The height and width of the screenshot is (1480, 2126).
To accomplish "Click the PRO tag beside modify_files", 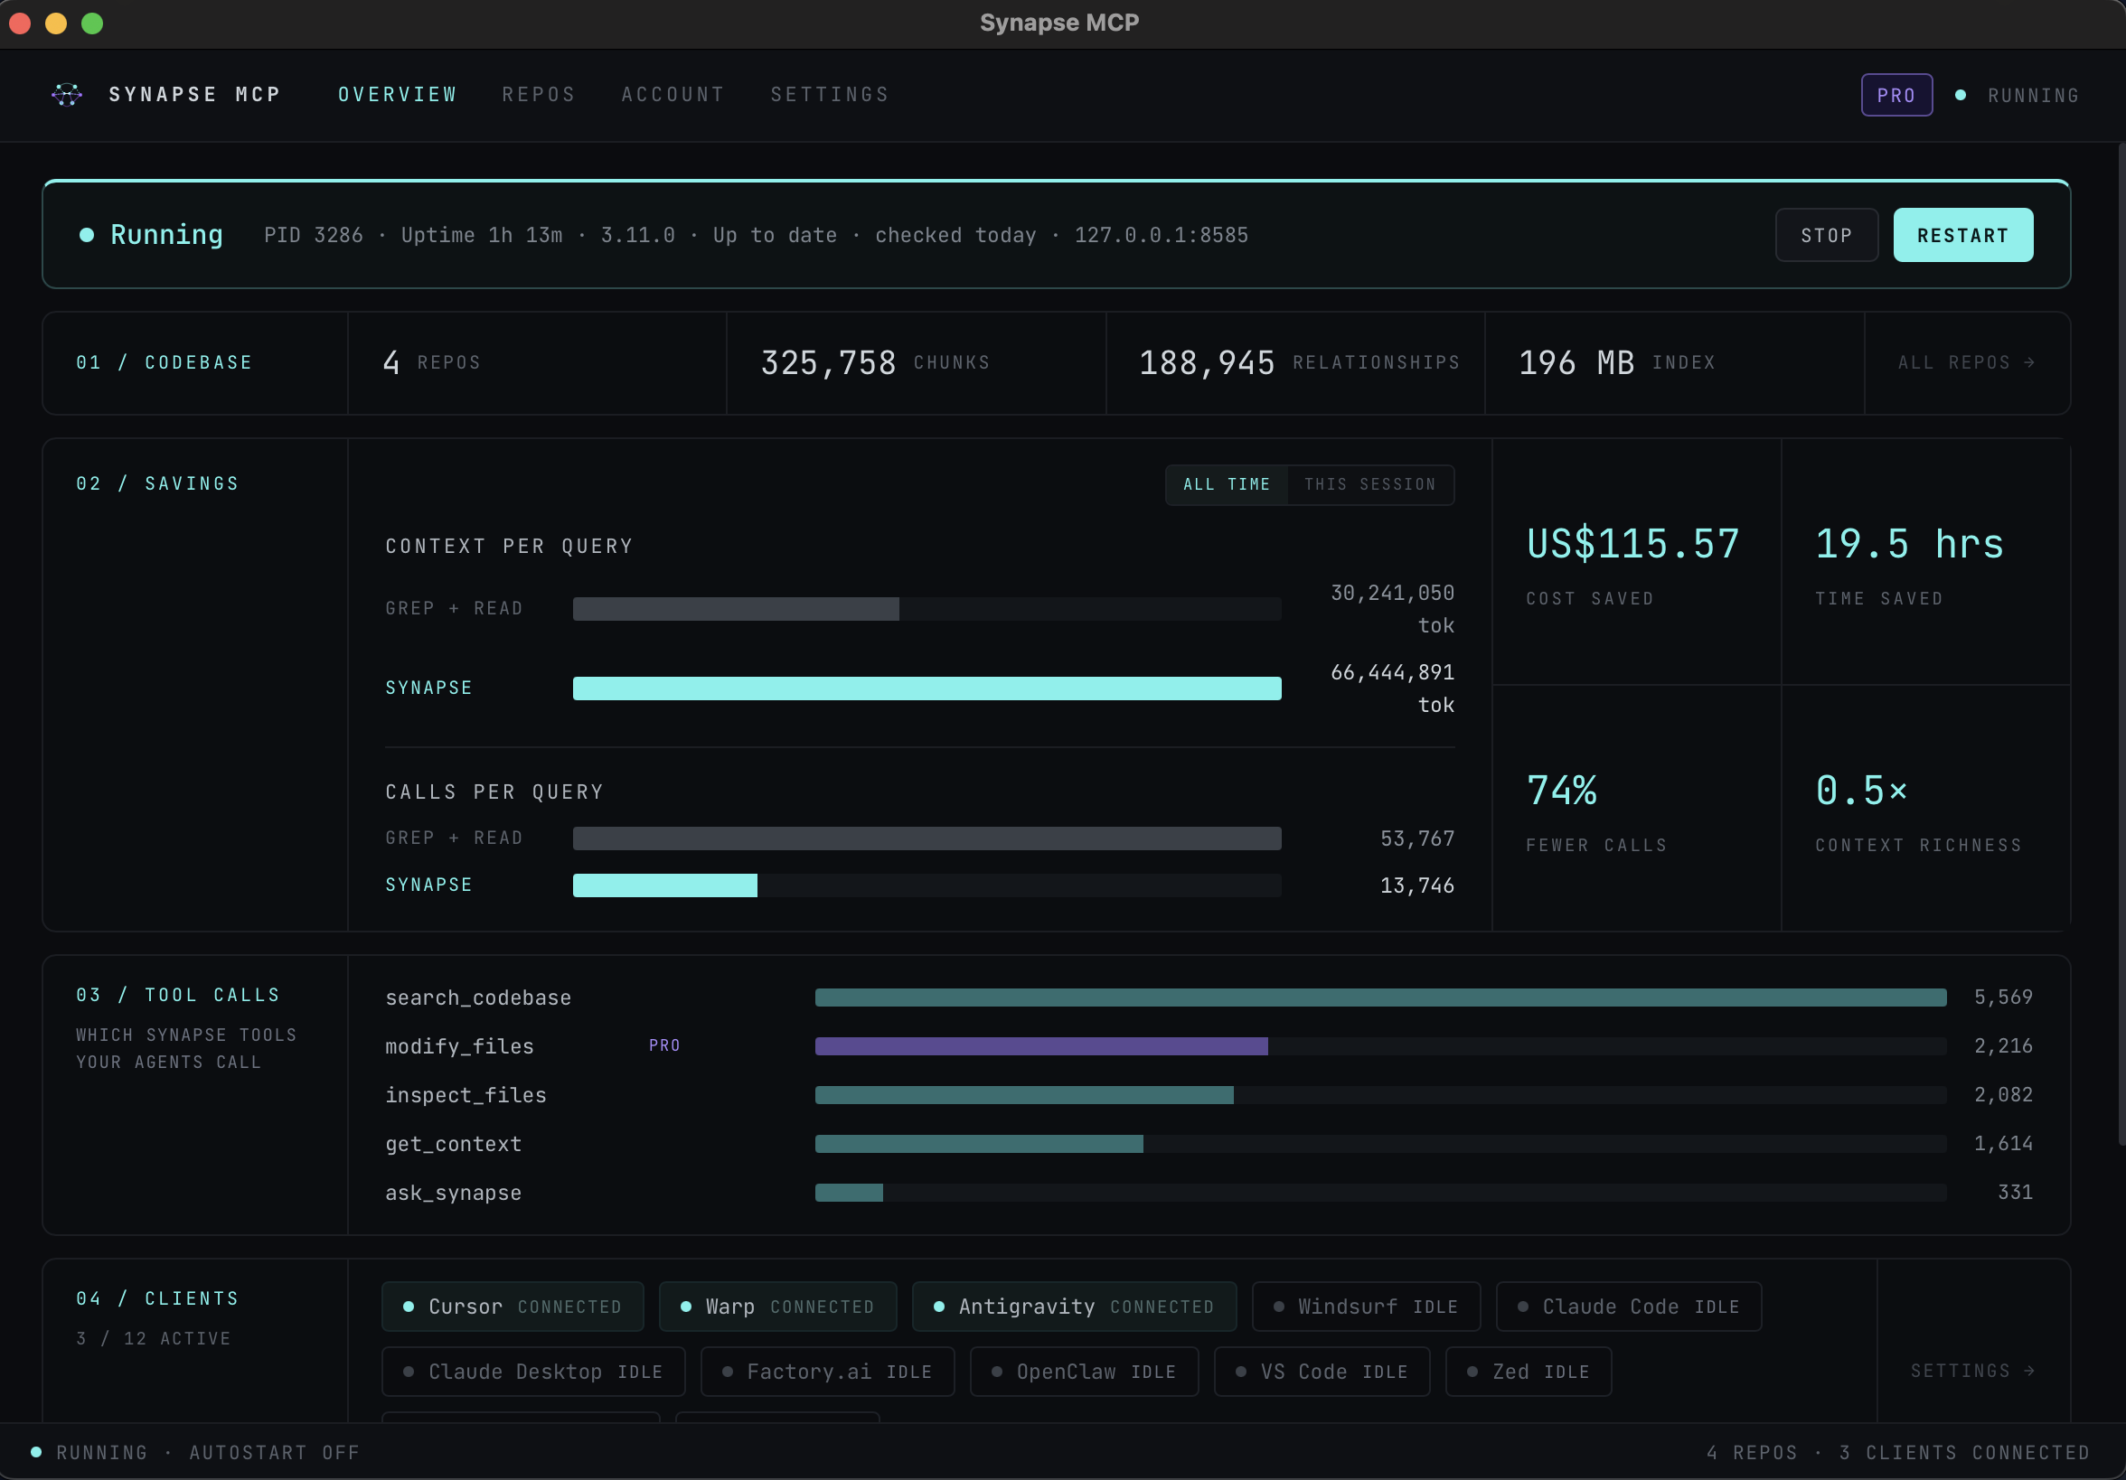I will pyautogui.click(x=665, y=1045).
